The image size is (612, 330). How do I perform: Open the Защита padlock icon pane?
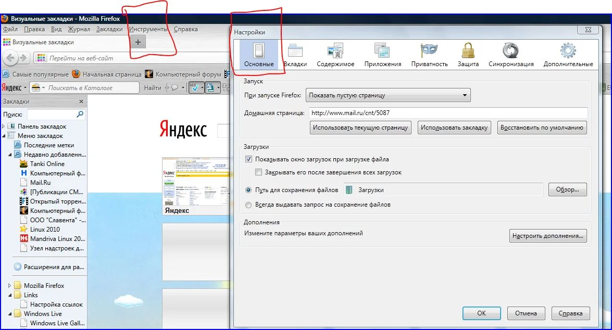click(x=468, y=55)
